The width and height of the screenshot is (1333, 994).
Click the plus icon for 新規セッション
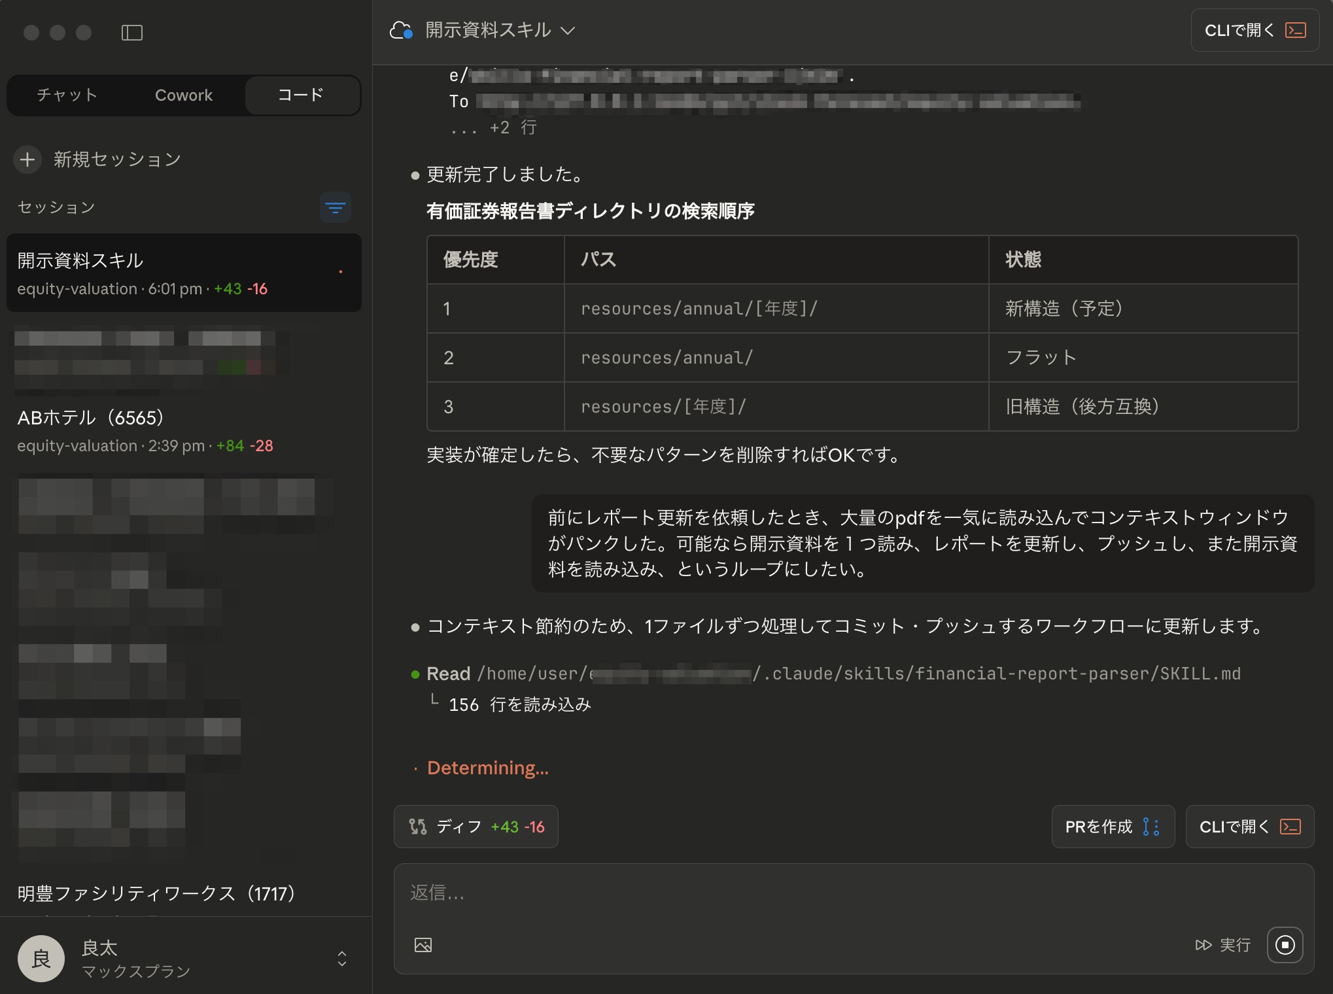(27, 160)
